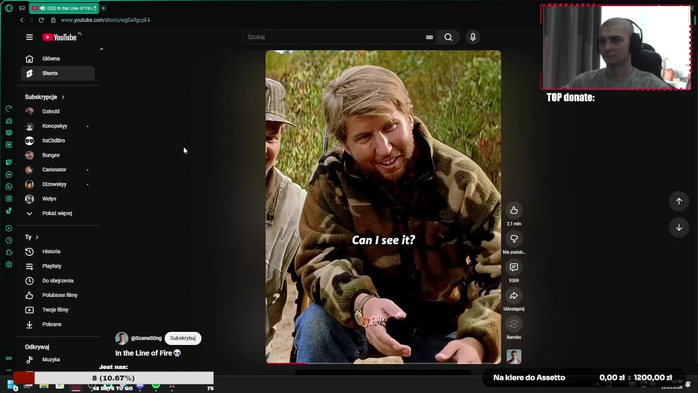698x393 pixels.
Task: Open the Windows system tray notification icon
Action: pos(688,385)
